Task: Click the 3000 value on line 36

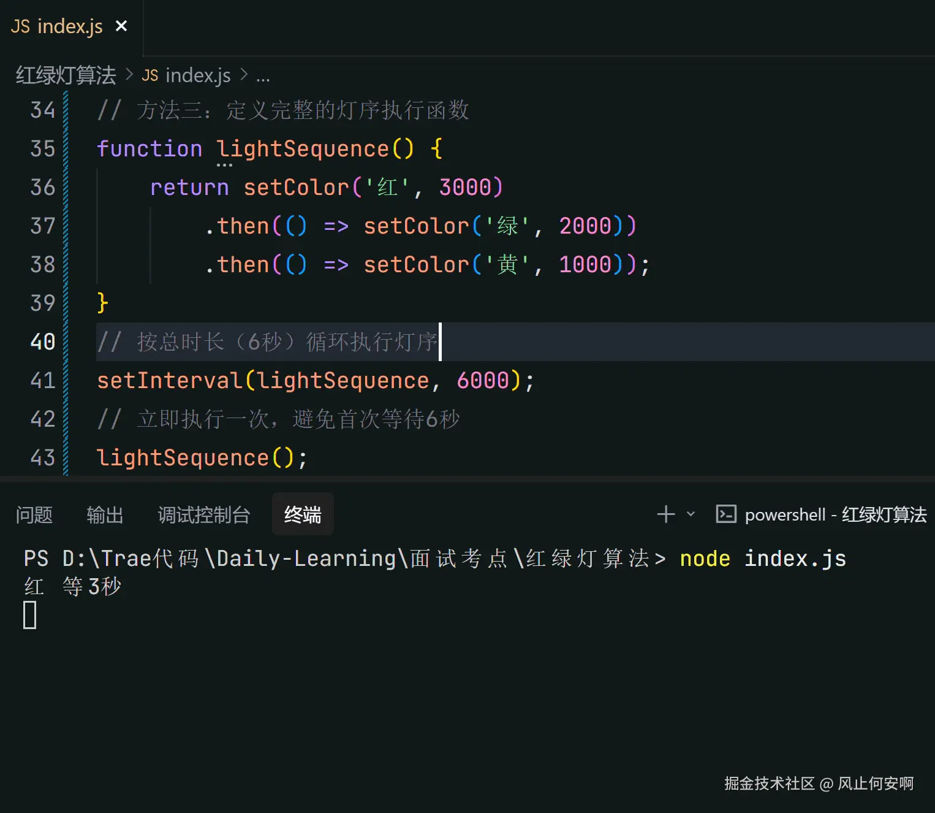Action: click(x=466, y=188)
